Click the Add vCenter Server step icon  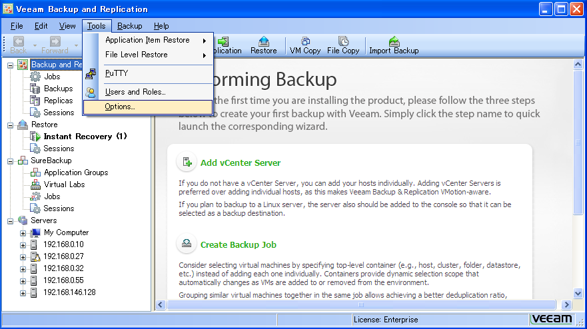[187, 162]
